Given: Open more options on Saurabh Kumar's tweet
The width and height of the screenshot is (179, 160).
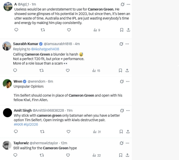Looking at the screenshot, I should pyautogui.click(x=127, y=44).
